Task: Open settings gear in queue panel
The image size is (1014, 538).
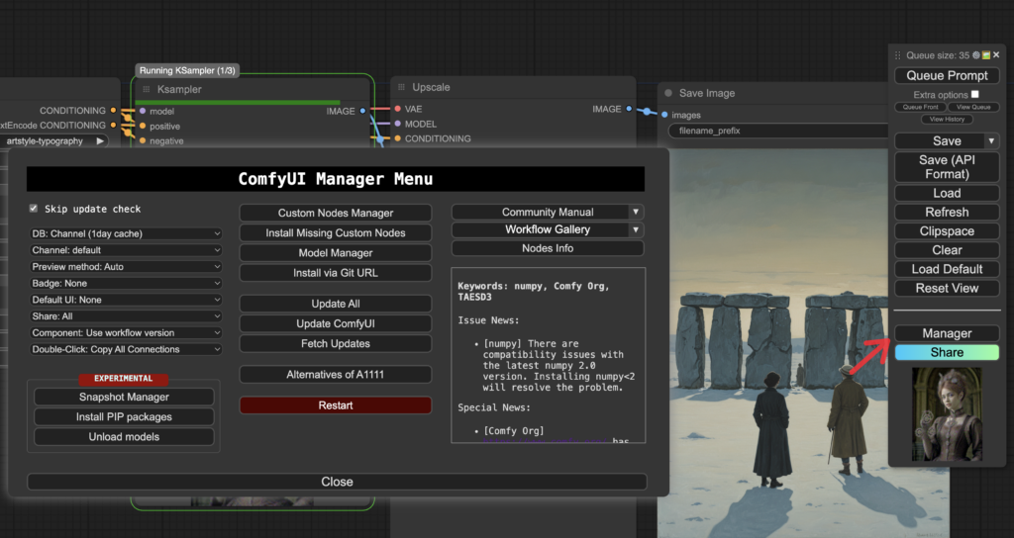Action: (x=976, y=56)
